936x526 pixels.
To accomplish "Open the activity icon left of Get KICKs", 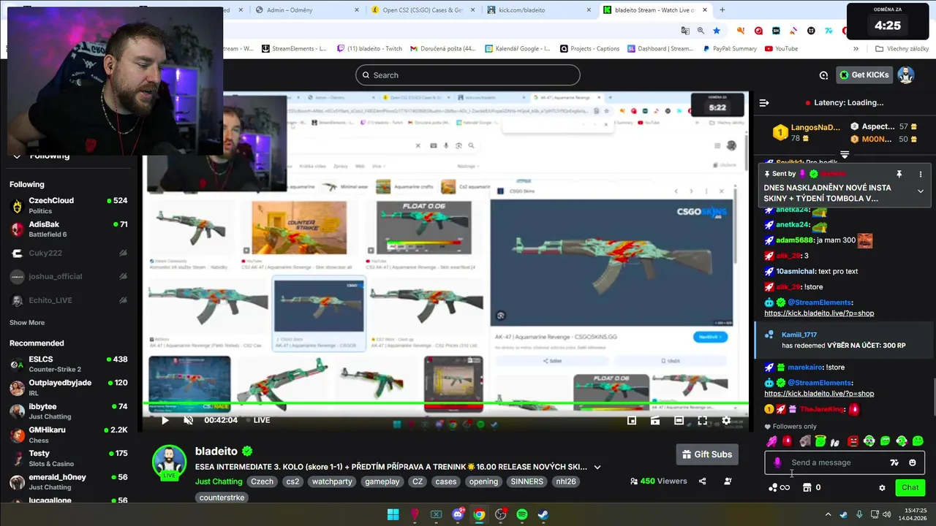I will click(x=824, y=75).
